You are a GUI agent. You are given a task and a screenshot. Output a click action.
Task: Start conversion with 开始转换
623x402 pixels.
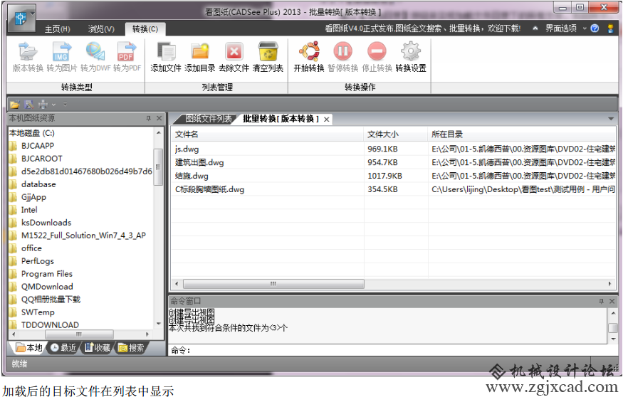[x=309, y=57]
